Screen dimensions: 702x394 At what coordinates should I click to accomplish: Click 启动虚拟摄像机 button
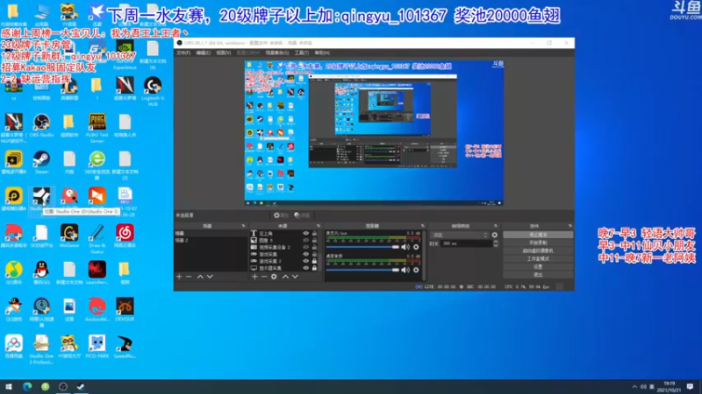pos(538,250)
